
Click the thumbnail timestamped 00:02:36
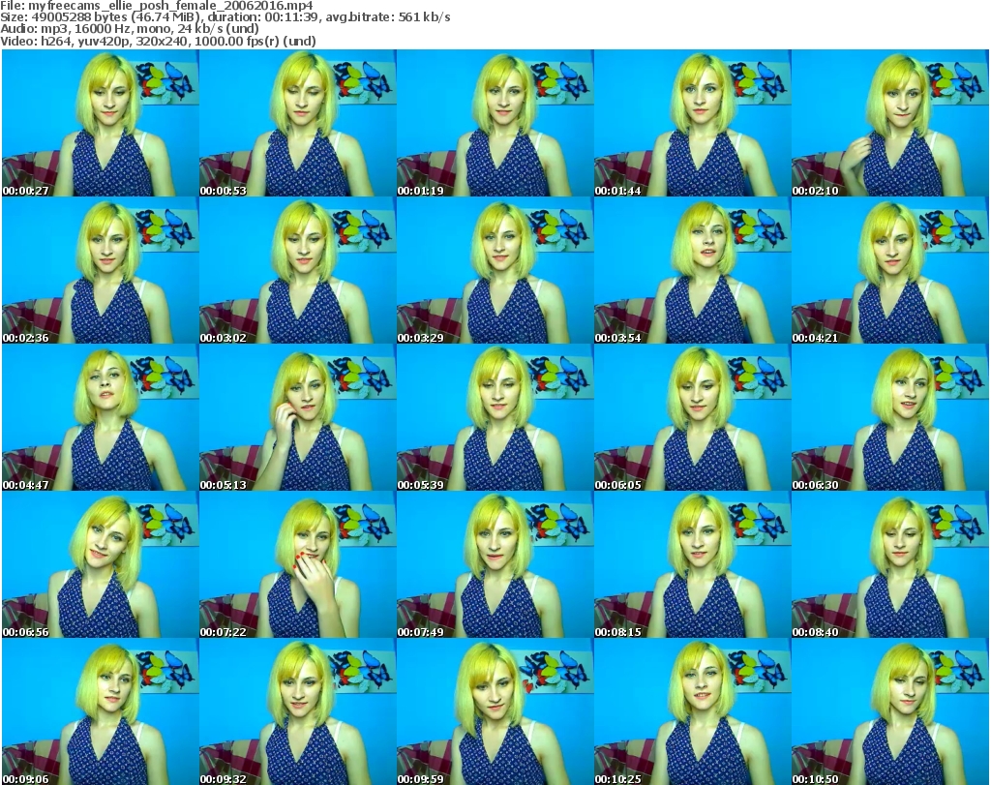100,270
